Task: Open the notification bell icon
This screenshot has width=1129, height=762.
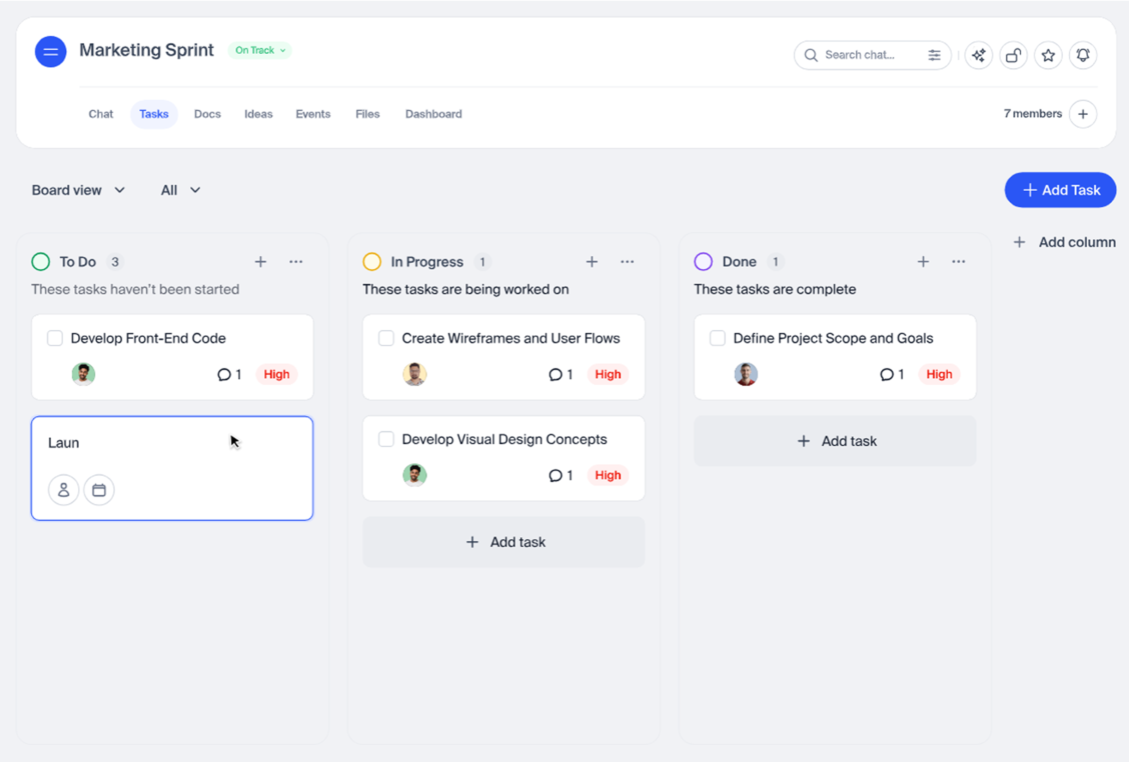Action: point(1083,55)
